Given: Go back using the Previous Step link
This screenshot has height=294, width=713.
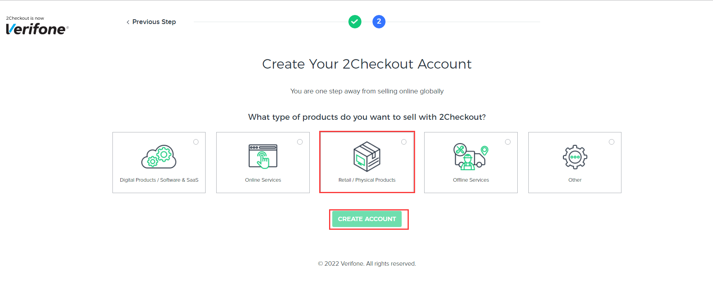Looking at the screenshot, I should tap(154, 22).
